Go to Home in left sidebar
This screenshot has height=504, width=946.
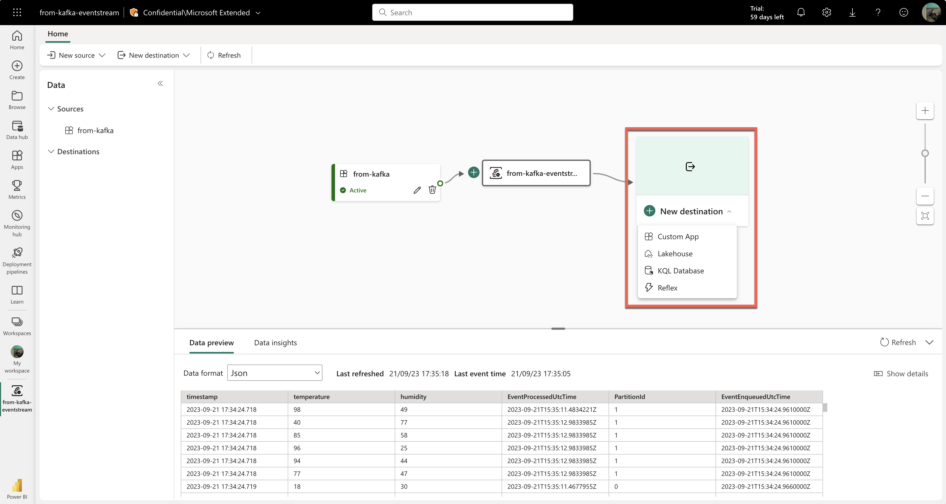17,40
